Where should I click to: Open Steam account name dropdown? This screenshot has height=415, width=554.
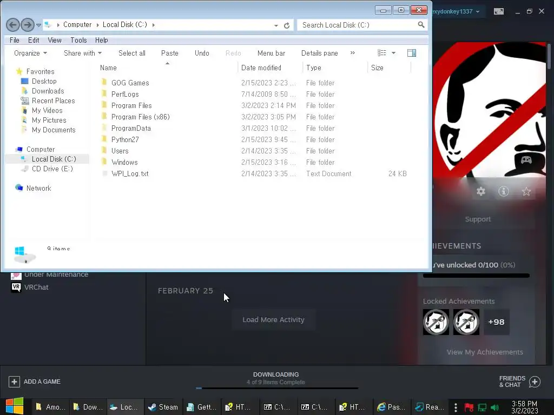click(x=456, y=12)
